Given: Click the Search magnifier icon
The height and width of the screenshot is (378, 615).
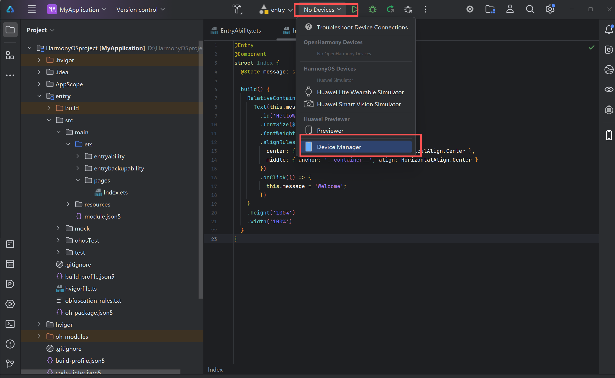Looking at the screenshot, I should point(530,10).
